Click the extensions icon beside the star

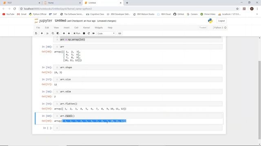[244, 9]
